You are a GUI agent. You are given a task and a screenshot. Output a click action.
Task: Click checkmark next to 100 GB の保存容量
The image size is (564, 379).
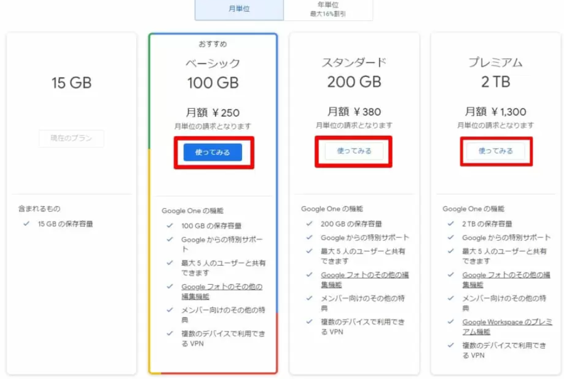click(170, 226)
